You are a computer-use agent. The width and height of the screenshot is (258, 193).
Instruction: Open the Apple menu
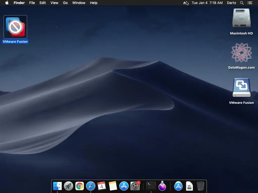(x=7, y=3)
